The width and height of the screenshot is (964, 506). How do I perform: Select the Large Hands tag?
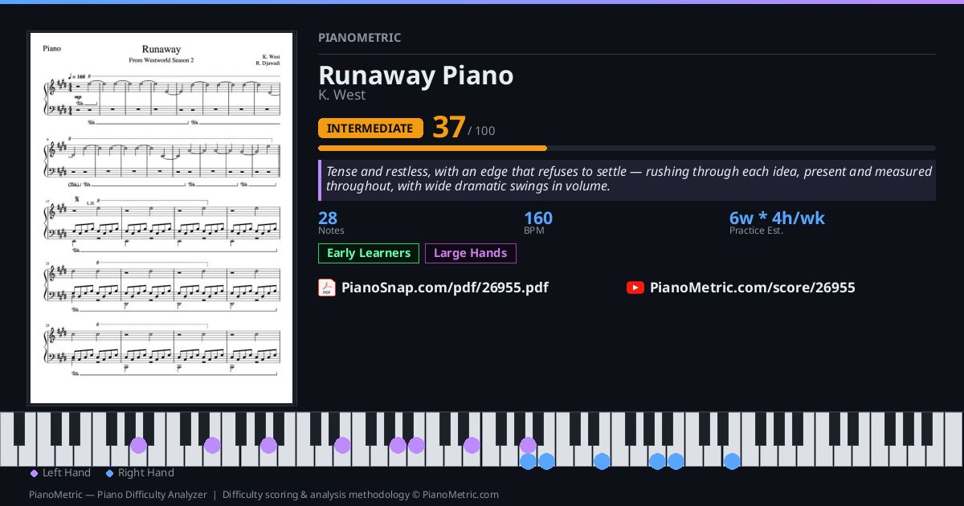click(471, 253)
